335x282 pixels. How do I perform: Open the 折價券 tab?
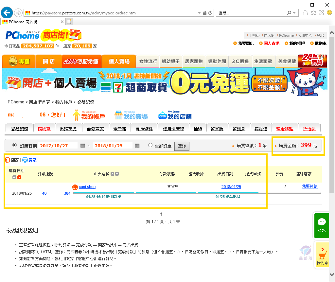tap(309, 129)
